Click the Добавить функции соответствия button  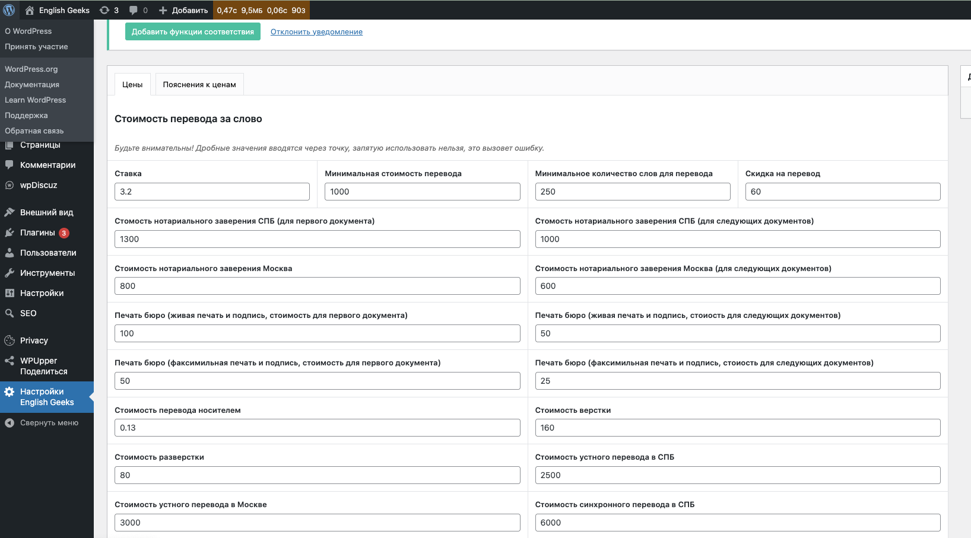193,31
